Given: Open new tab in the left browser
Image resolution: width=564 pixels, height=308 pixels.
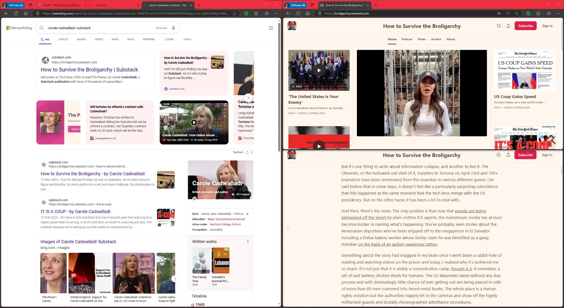Looking at the screenshot, I should click(x=199, y=5).
